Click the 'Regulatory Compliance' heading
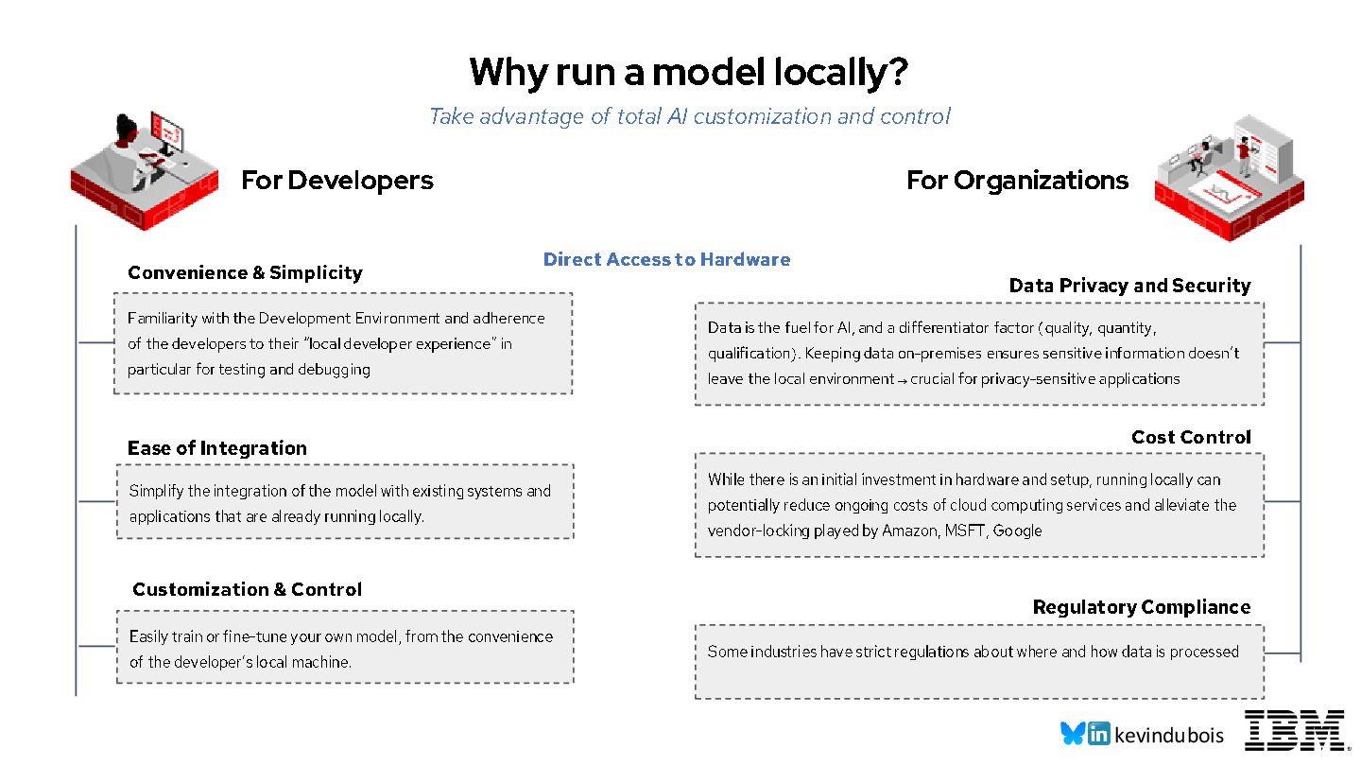Screen dimensions: 1361x766 [x=1142, y=607]
